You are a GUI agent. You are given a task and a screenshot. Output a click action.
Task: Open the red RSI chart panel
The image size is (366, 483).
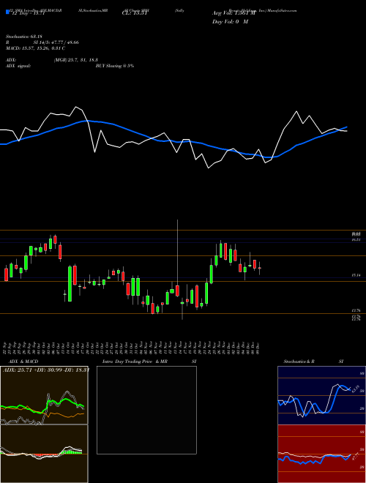pos(321,454)
